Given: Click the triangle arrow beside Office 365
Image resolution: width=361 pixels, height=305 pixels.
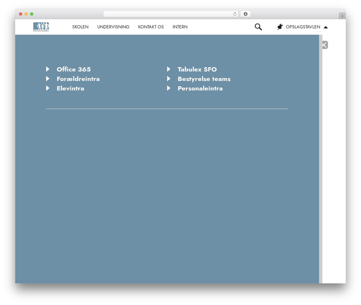Looking at the screenshot, I should point(48,69).
